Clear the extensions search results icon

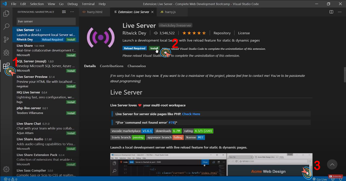pos(64,12)
